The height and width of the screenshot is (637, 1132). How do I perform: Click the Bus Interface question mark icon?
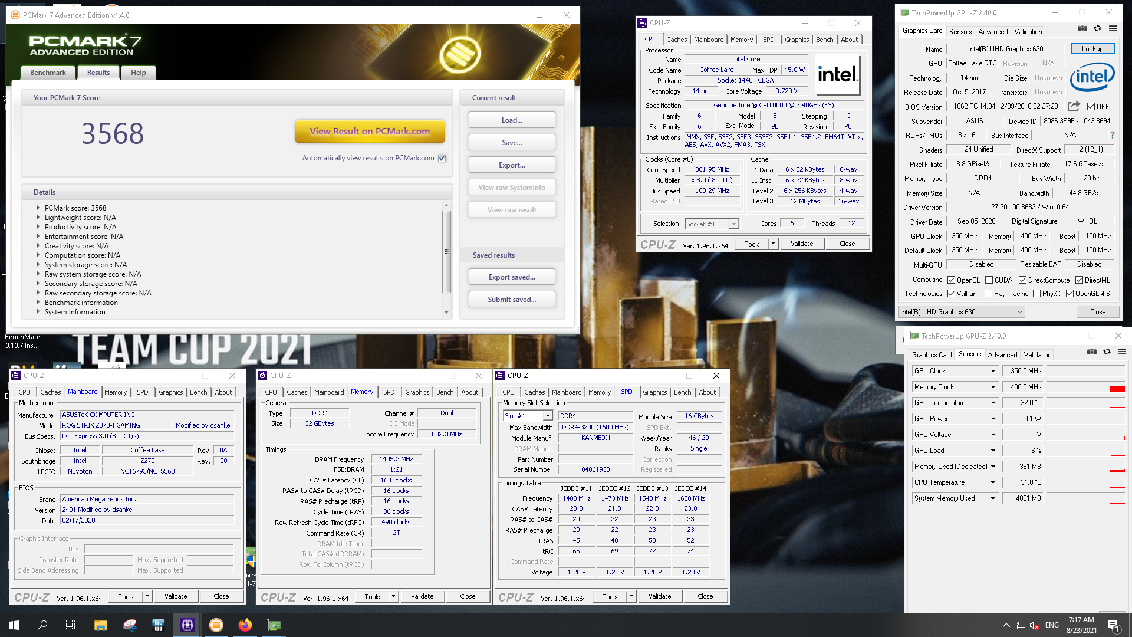point(1113,135)
